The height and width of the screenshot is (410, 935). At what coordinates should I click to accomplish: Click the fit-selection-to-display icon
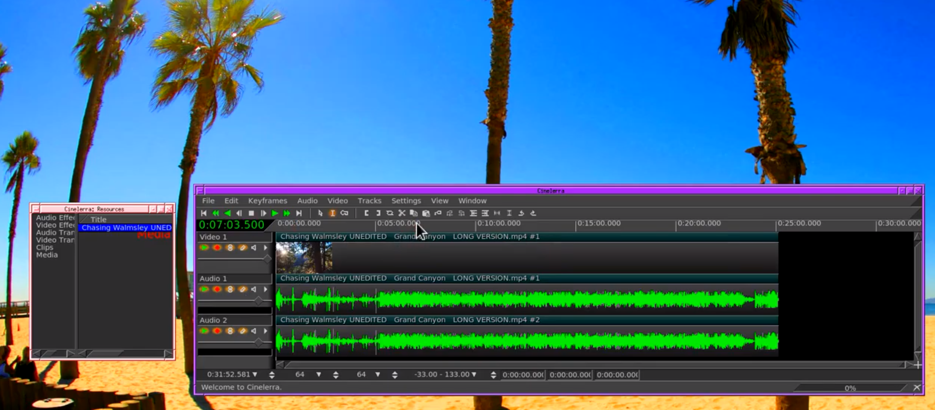(473, 213)
